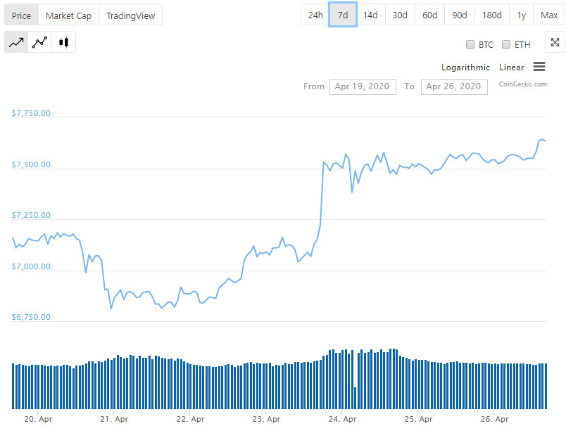Click the fullscreen expand icon
Image resolution: width=566 pixels, height=426 pixels.
(x=555, y=43)
